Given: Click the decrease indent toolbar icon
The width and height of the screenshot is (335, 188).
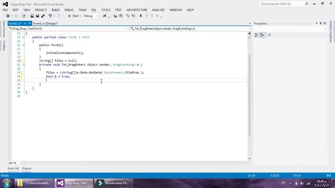Looking at the screenshot, I should (115, 16).
